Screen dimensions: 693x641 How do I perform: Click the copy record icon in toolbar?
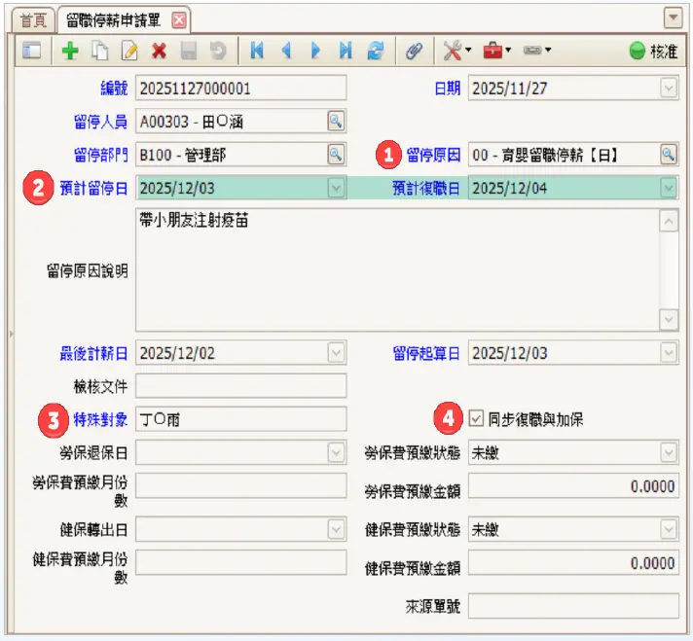pyautogui.click(x=98, y=52)
